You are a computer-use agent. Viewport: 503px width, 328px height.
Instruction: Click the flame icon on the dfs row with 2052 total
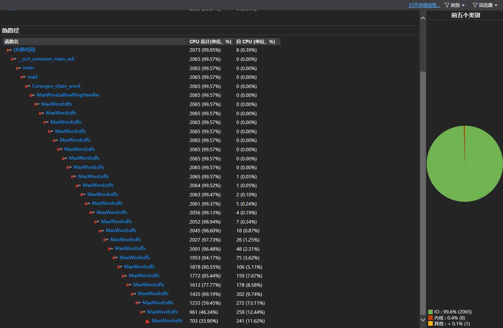97,222
